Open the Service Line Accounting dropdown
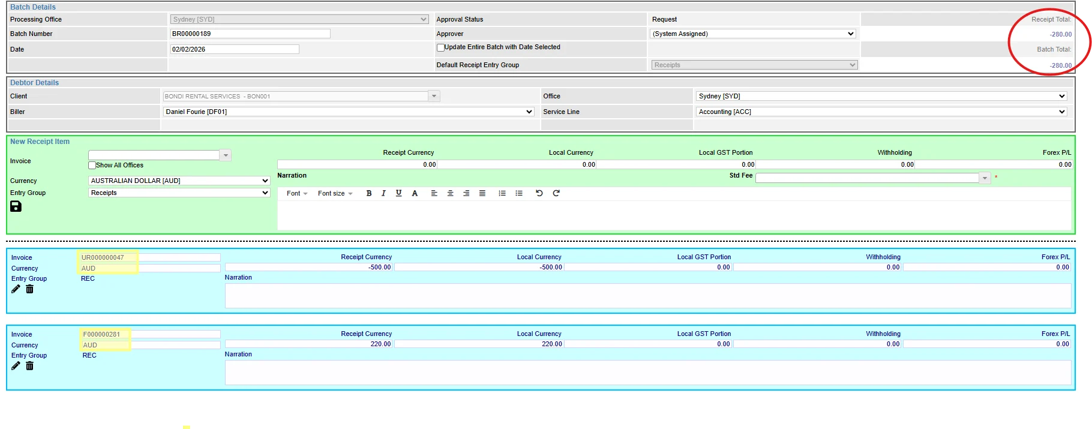The width and height of the screenshot is (1092, 429). [x=881, y=112]
